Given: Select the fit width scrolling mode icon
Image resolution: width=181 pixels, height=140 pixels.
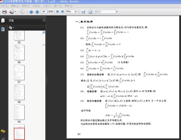Looking at the screenshot, I should coord(83,12).
